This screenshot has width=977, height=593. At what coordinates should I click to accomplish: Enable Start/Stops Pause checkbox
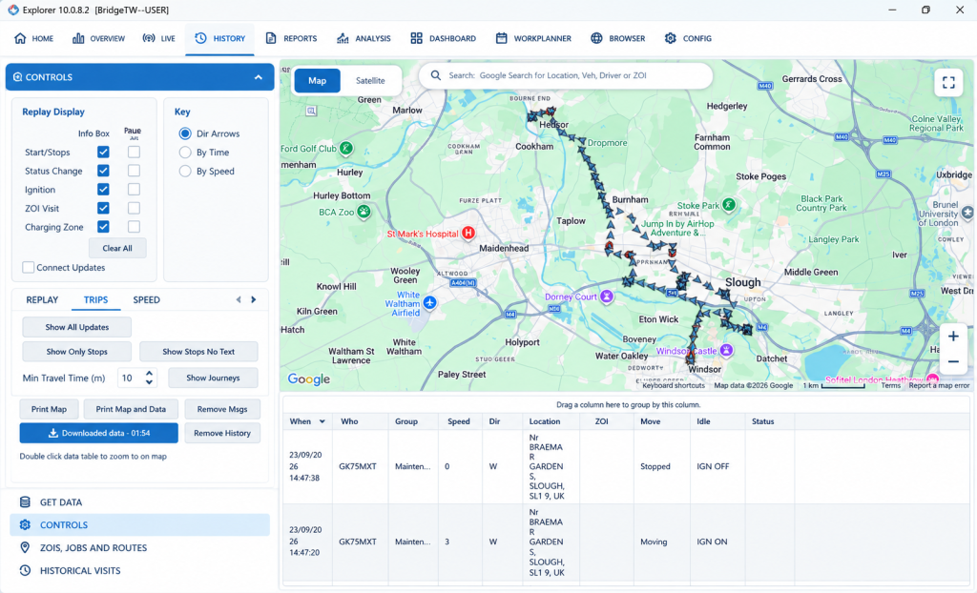click(x=134, y=152)
